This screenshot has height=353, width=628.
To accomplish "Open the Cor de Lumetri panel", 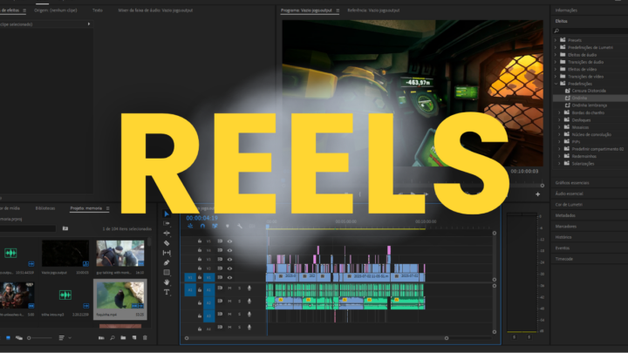I will click(x=569, y=203).
